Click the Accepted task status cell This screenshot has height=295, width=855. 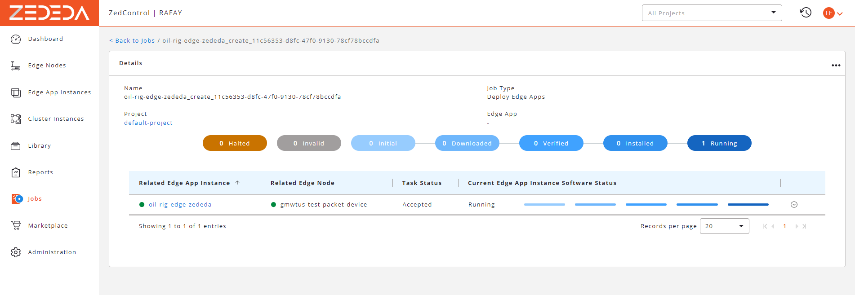(x=417, y=205)
